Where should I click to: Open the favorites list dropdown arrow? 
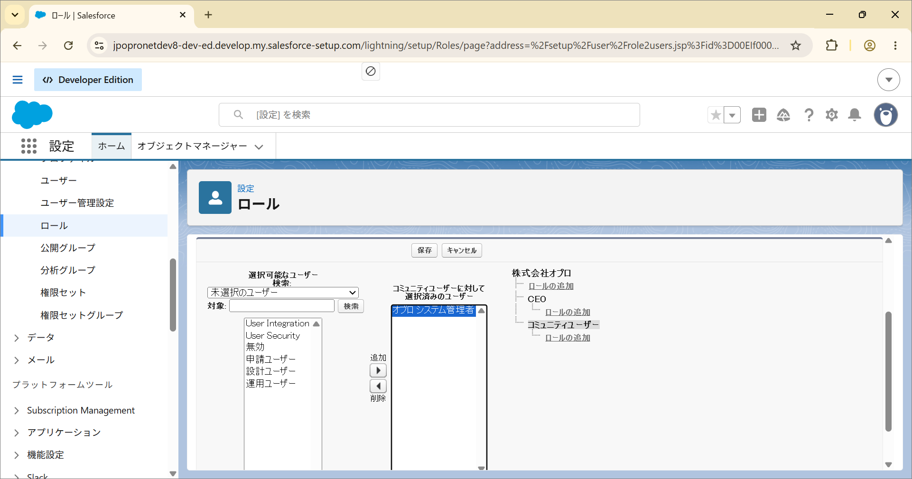732,115
